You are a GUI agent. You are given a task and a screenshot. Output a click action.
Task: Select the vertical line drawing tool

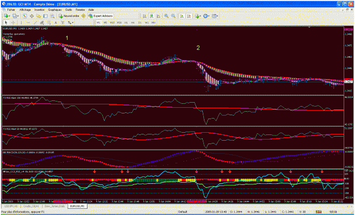(21, 23)
